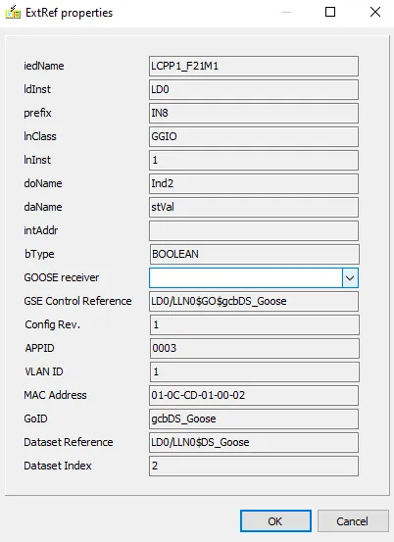Click the intAddr label
394x542 pixels.
tap(41, 230)
